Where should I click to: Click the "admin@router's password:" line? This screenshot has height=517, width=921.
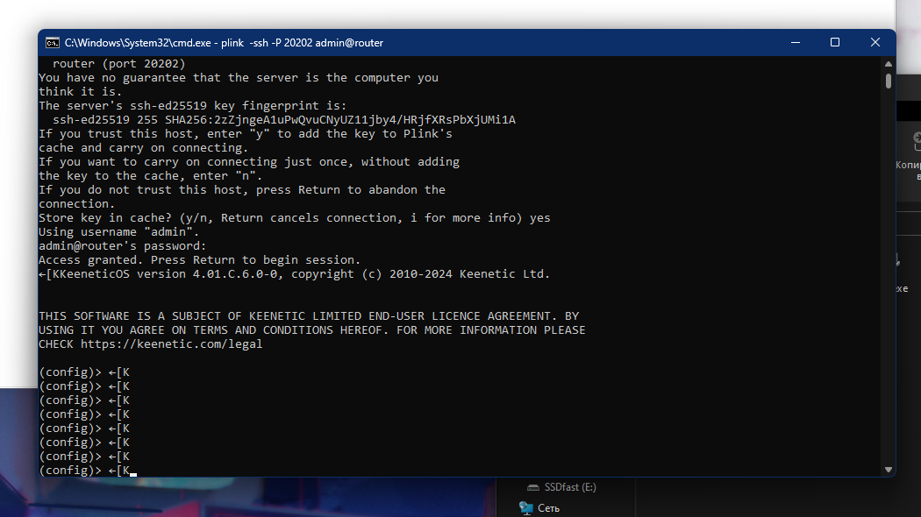123,246
